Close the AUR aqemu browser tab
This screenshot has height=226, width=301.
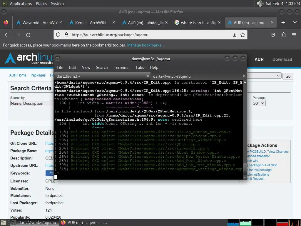[272, 22]
